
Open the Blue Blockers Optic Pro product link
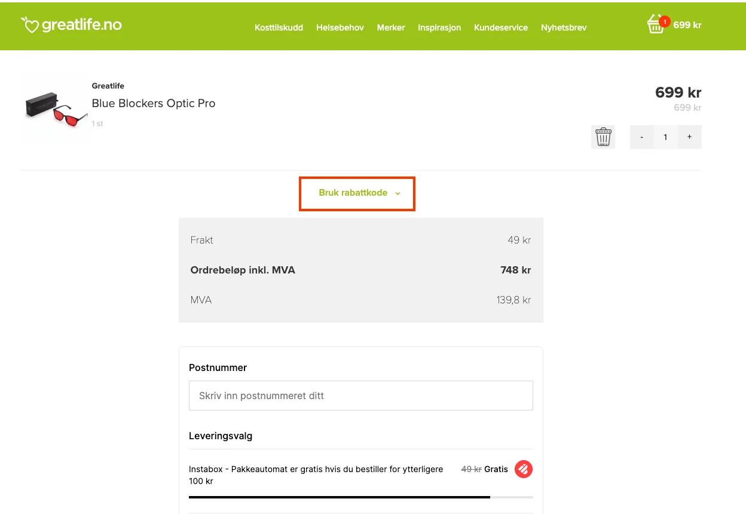[154, 104]
